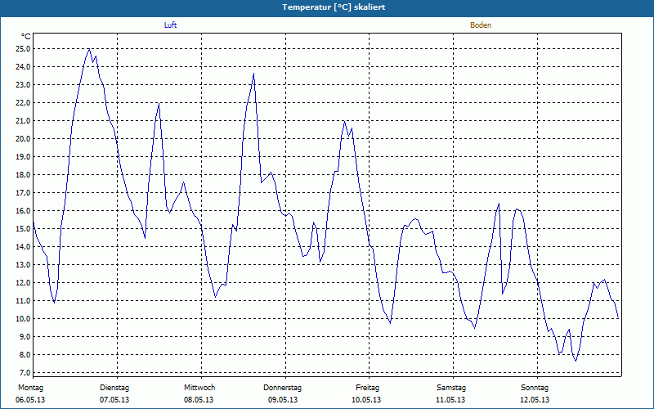Click the 10,0 y-axis value
Image resolution: width=654 pixels, height=409 pixels.
(23, 318)
